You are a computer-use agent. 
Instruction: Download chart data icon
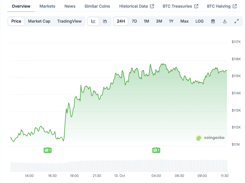pyautogui.click(x=225, y=21)
